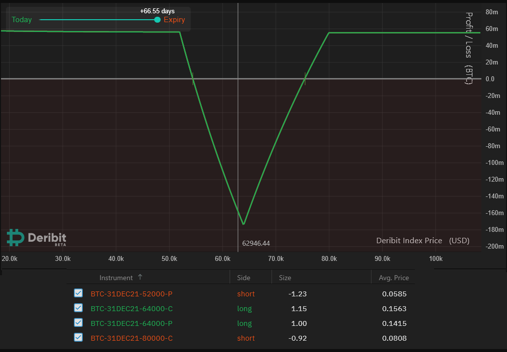
Task: Select the Expiry label on the slider
Action: tap(174, 20)
